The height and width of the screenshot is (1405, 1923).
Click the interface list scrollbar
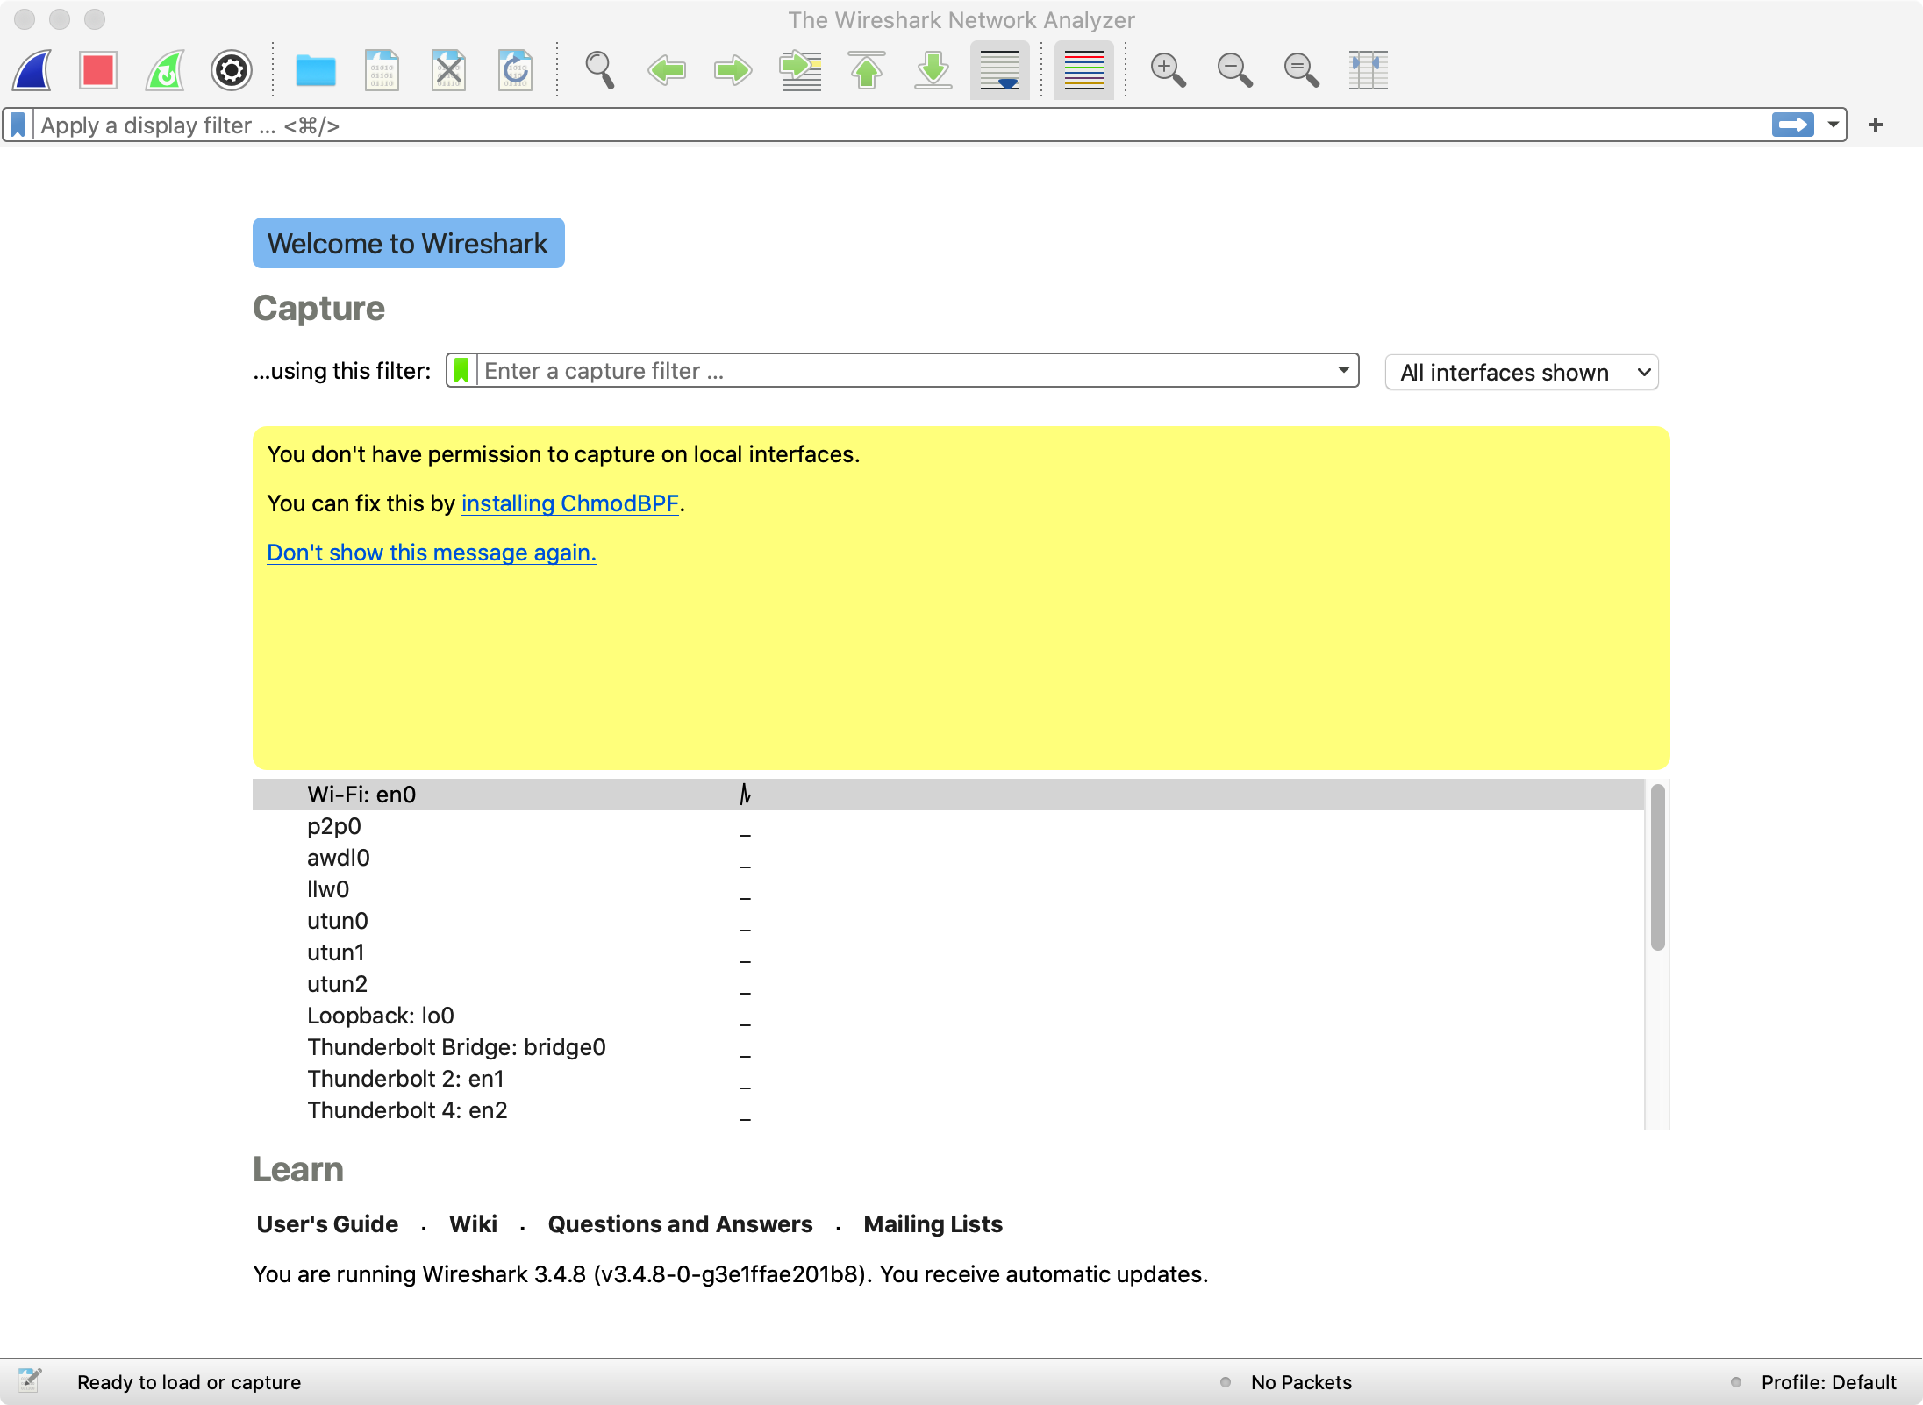[x=1657, y=868]
